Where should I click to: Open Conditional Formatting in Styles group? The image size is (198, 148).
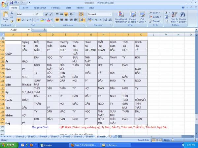coord(121,16)
